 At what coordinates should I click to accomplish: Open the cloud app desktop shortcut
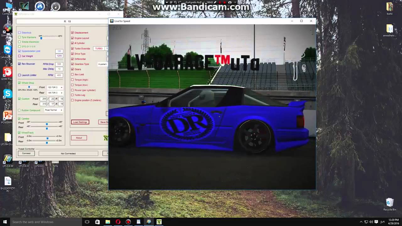point(40,6)
